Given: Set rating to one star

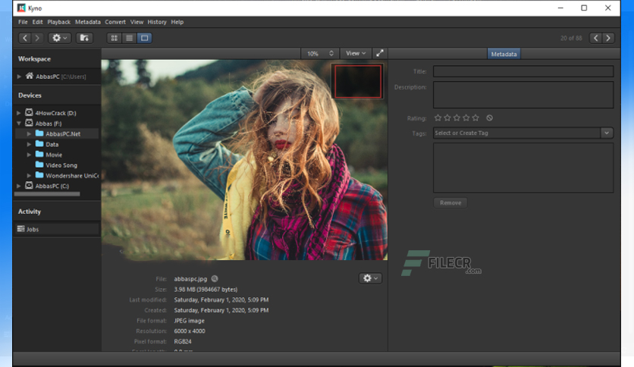Looking at the screenshot, I should pos(438,118).
